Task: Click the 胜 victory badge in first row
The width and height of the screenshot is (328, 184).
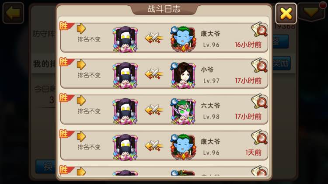Action: [66, 26]
